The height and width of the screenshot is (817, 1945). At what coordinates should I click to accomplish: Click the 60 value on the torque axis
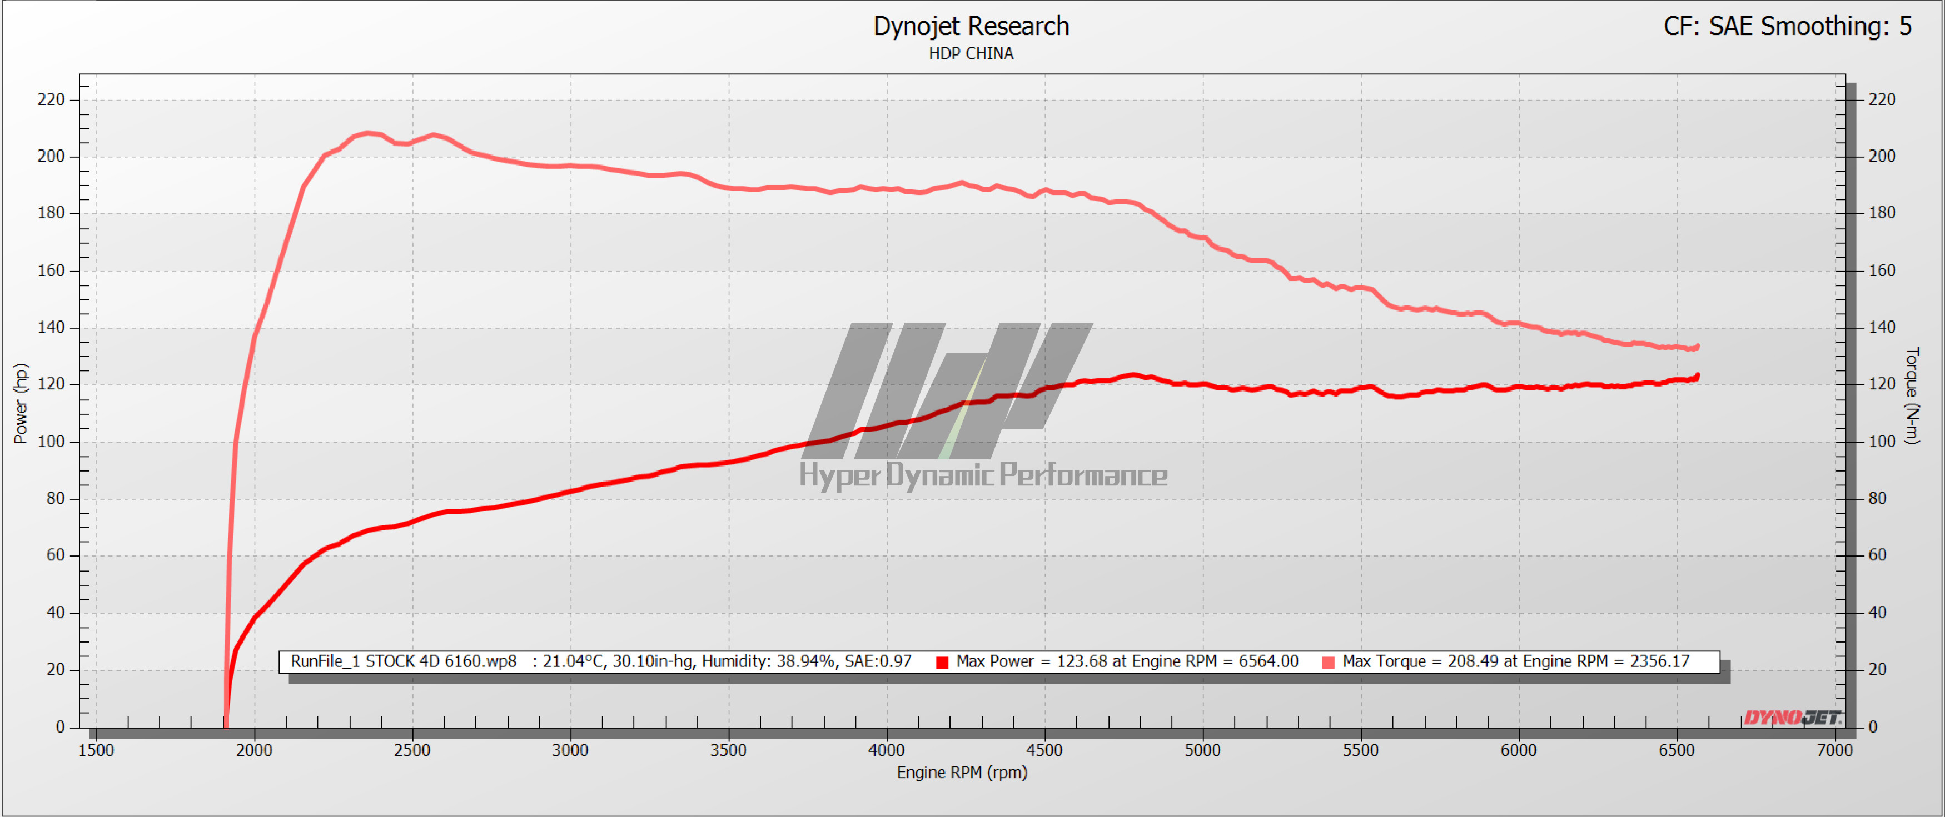[x=1878, y=555]
